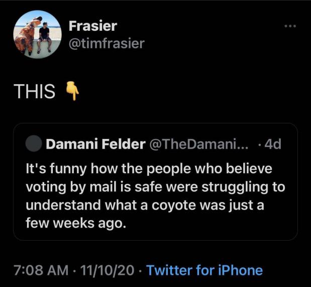Click the pointing-down hand emoji
Screen dimensions: 311x287
[72, 92]
